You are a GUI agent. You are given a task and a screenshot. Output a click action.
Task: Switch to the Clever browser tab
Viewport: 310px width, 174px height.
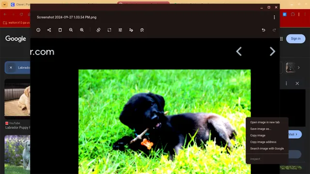click(x=21, y=4)
